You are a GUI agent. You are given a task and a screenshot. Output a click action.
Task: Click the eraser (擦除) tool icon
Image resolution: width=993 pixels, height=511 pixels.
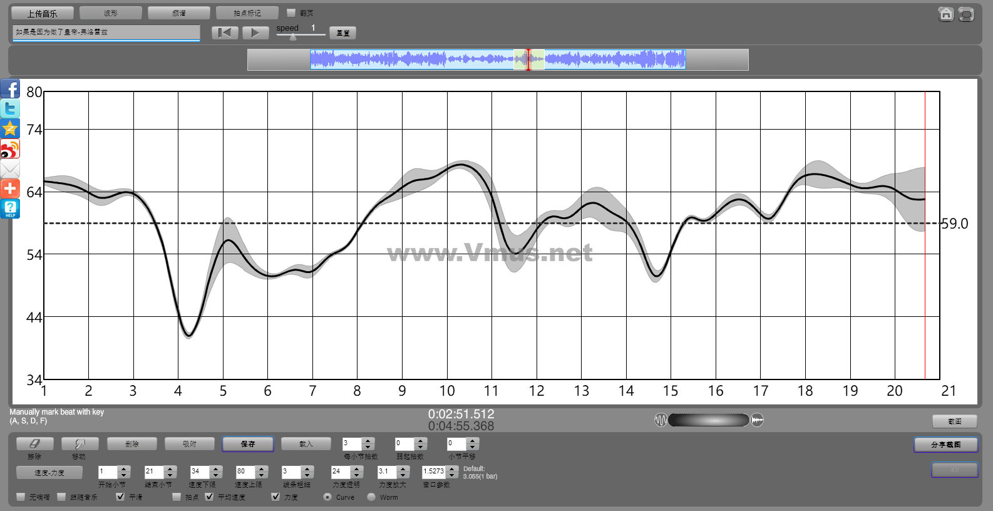[34, 444]
